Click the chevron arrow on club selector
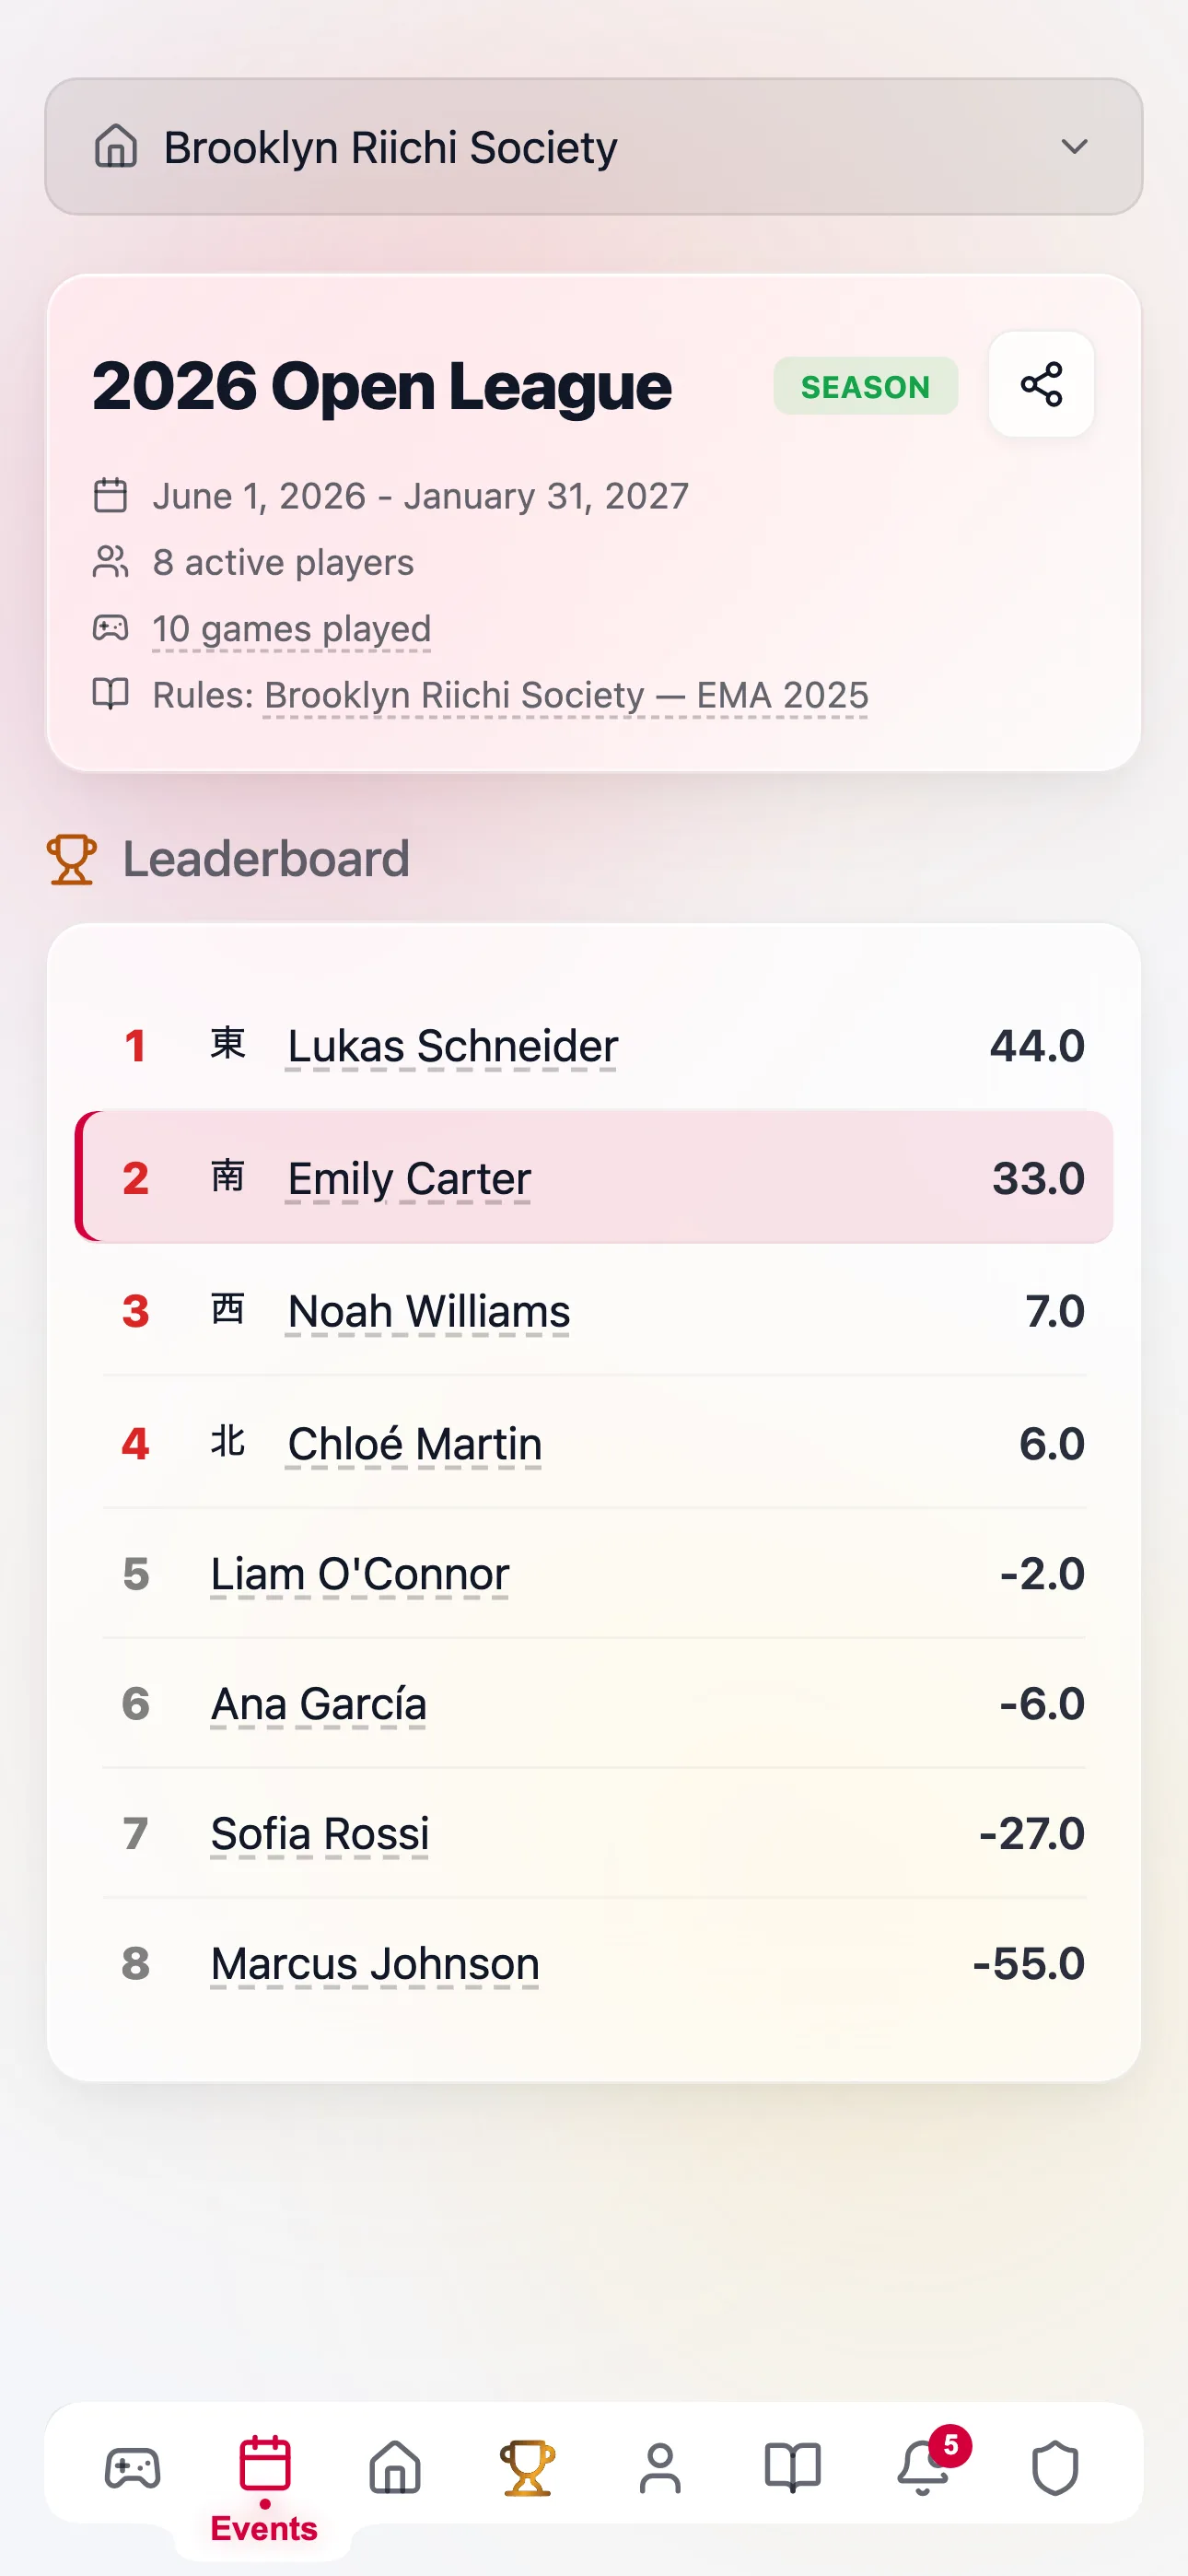1188x2576 pixels. tap(1074, 147)
